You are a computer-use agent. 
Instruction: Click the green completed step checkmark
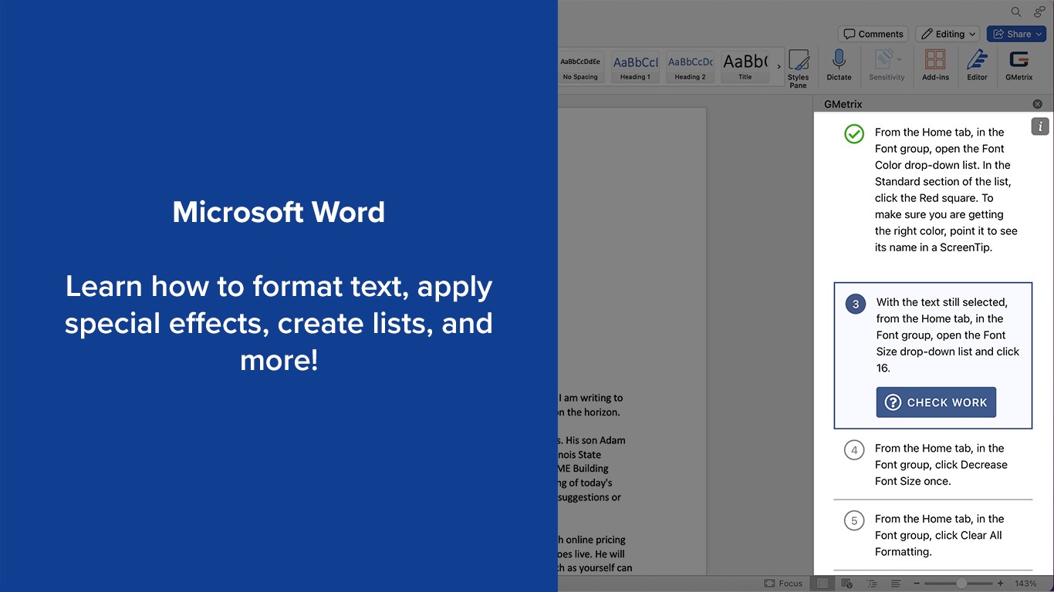click(x=854, y=133)
